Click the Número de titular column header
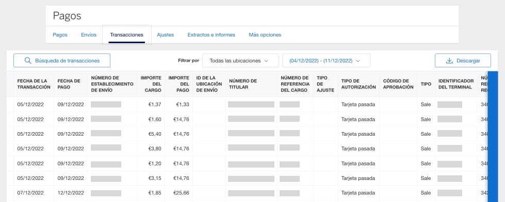The height and width of the screenshot is (202, 505). click(243, 84)
